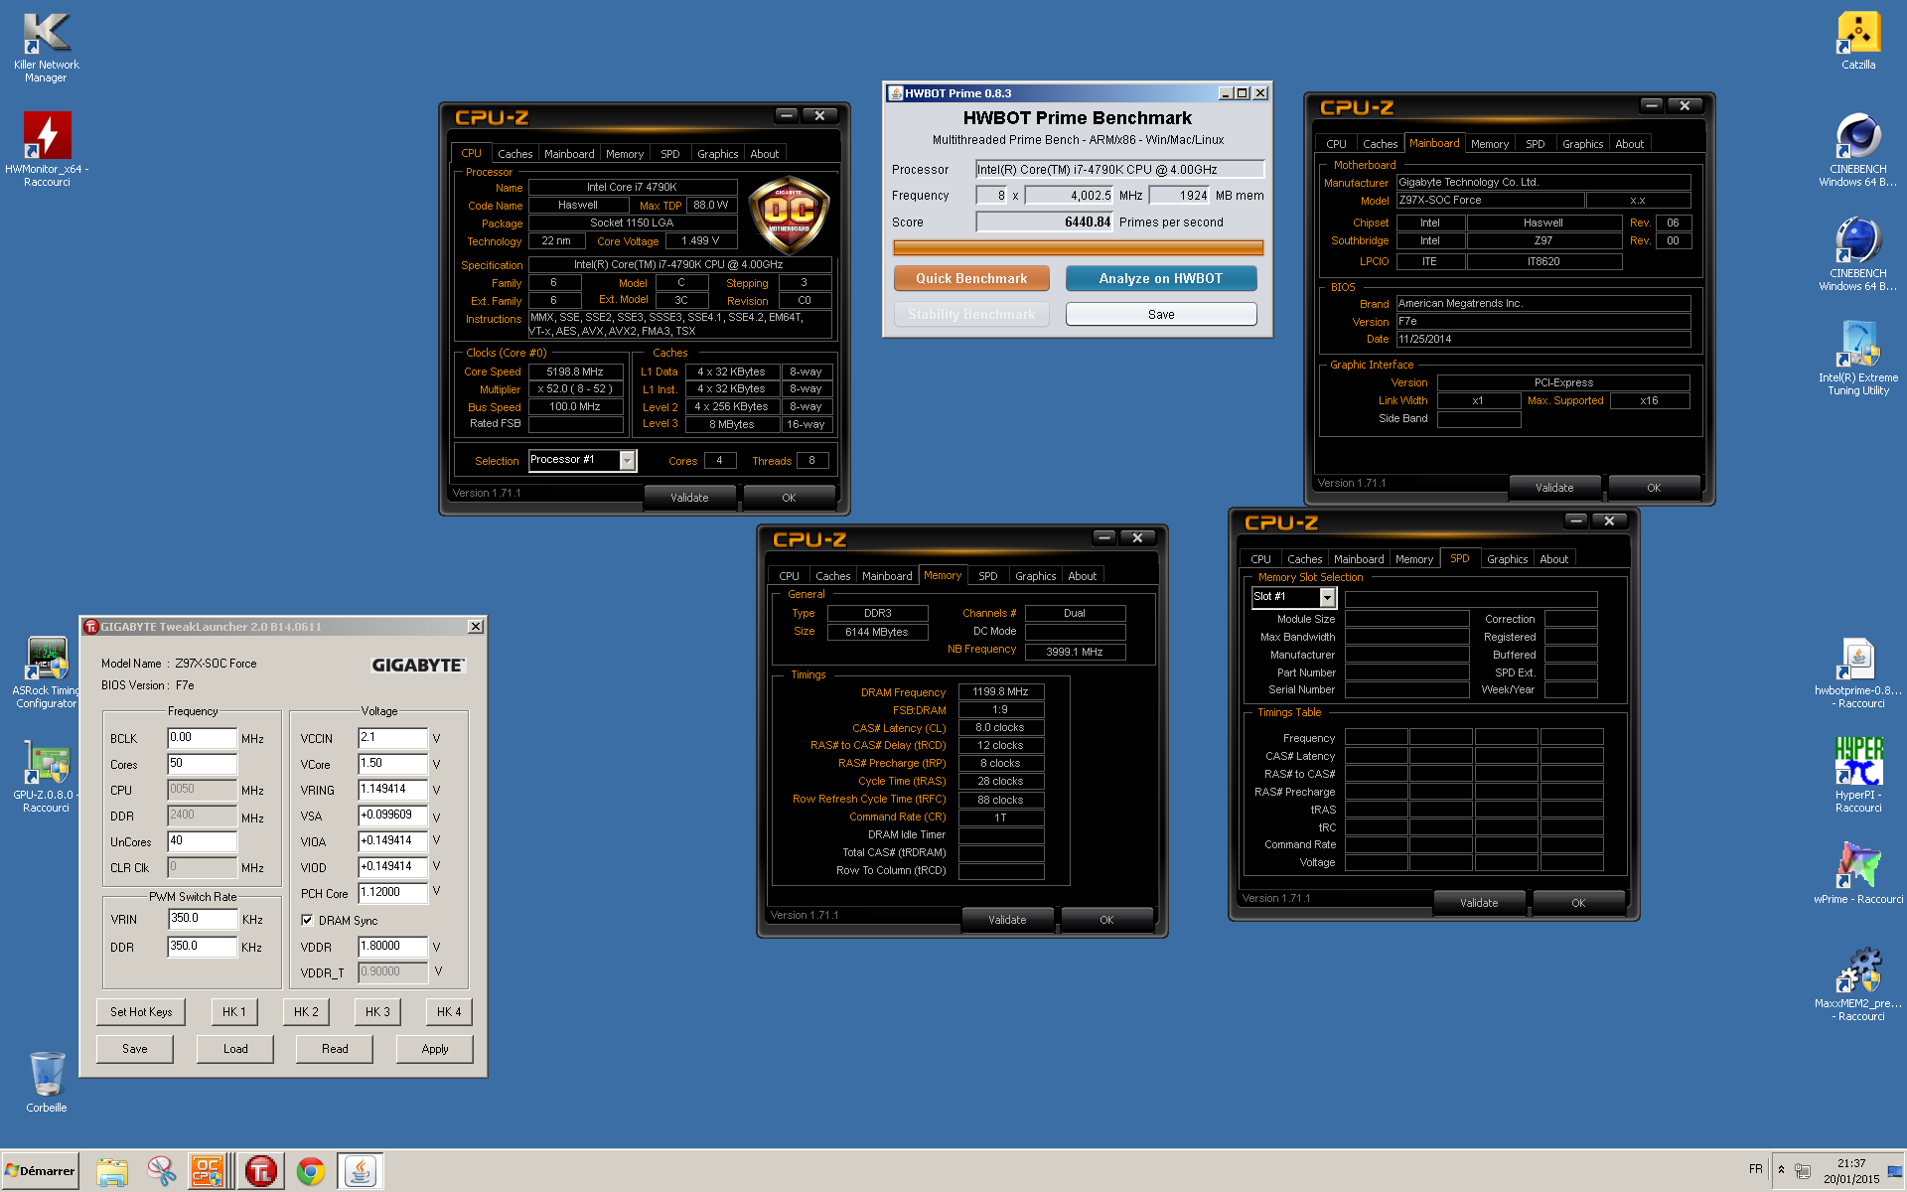The image size is (1907, 1192).
Task: Click the BCLK frequency input field
Action: pos(202,738)
